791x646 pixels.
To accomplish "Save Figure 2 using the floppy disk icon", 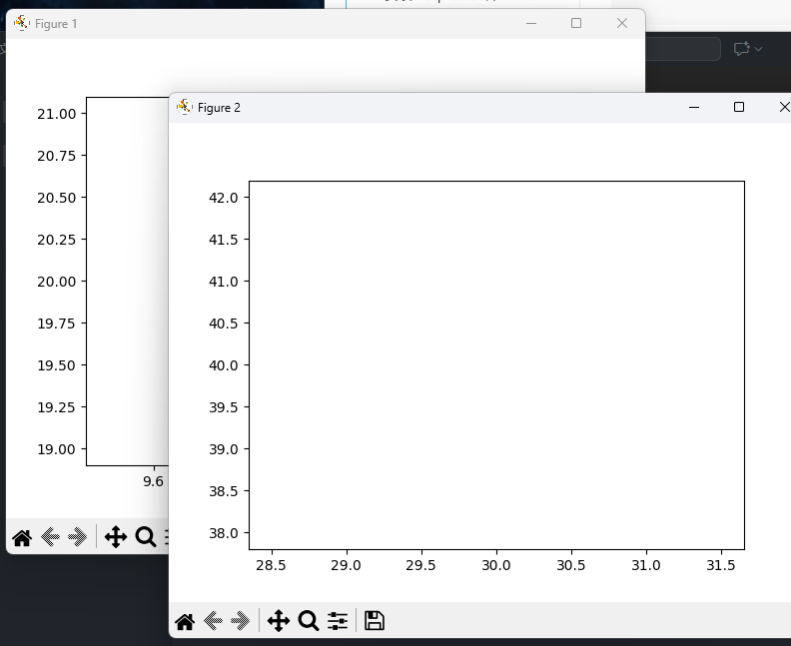I will (x=375, y=621).
